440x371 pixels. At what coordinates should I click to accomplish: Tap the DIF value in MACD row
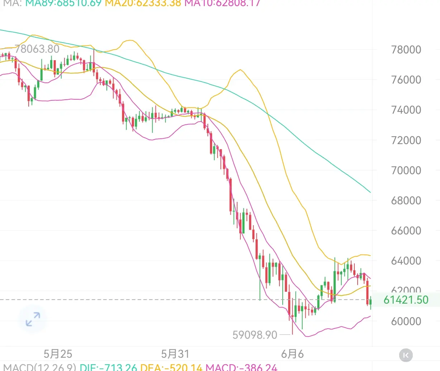(x=108, y=367)
